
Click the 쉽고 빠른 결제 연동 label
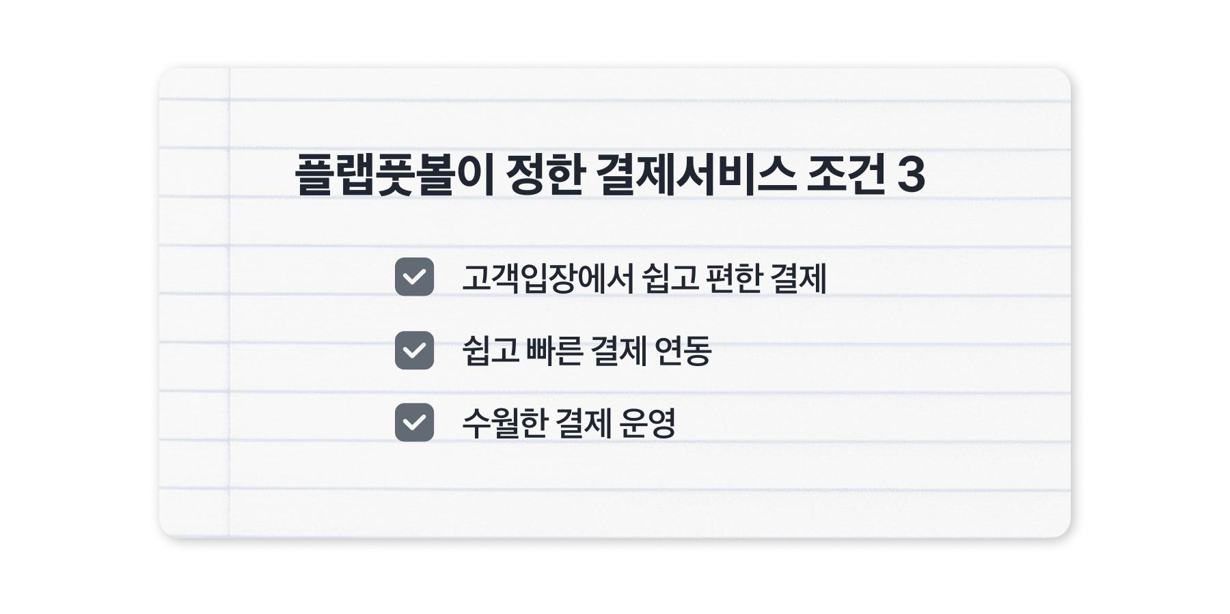tap(586, 351)
